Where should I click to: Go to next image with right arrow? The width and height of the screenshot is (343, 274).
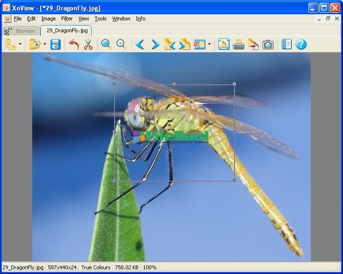(155, 45)
